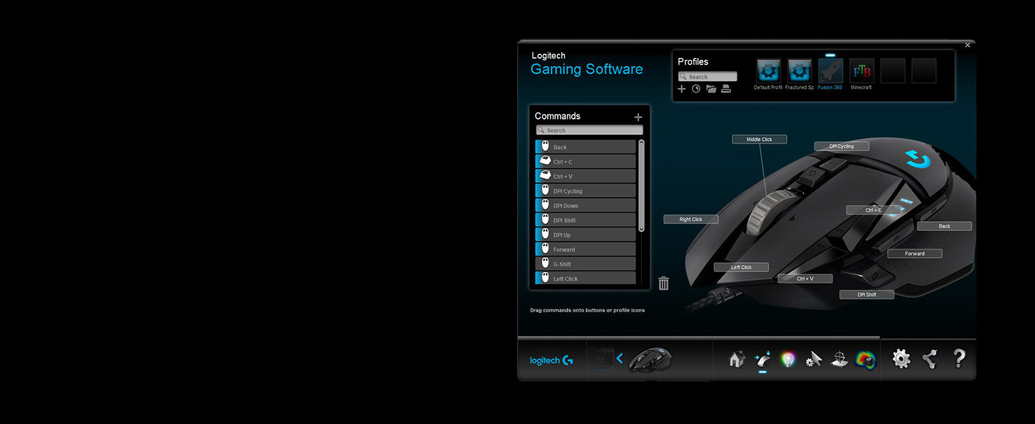The height and width of the screenshot is (424, 1035).
Task: Click the import/export folder icon under Profiles
Action: (x=711, y=89)
